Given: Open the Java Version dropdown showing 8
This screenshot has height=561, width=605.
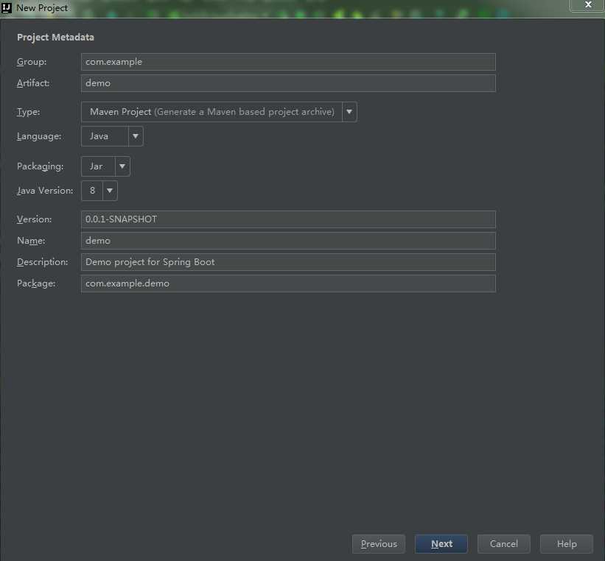Looking at the screenshot, I should pos(99,191).
